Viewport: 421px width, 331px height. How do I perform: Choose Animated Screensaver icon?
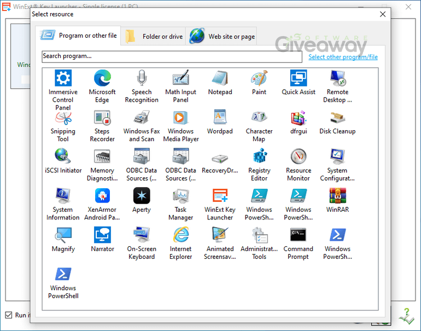coord(220,235)
